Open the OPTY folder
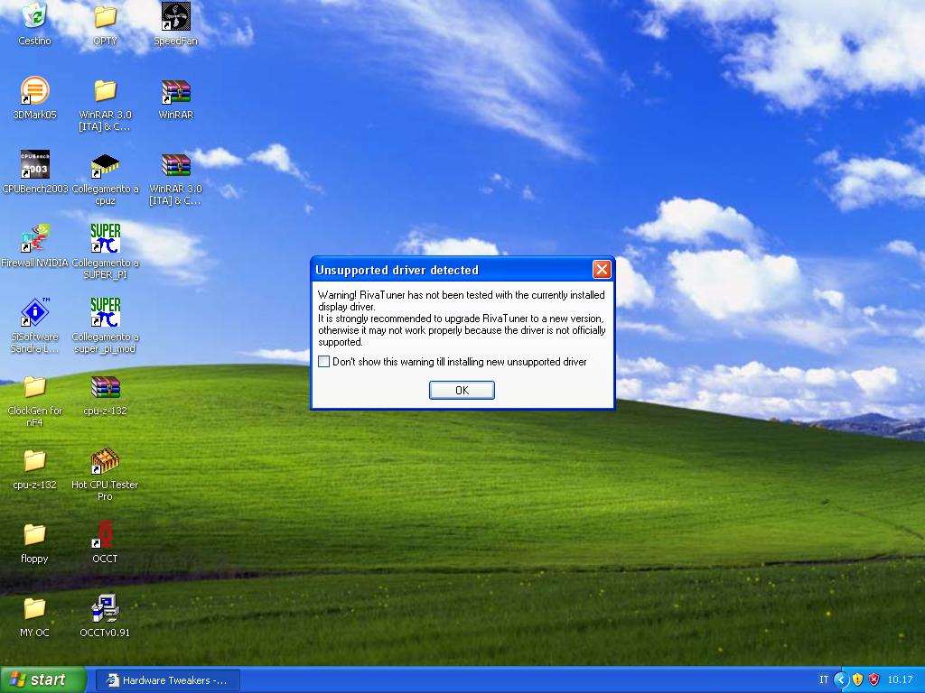Screen dimensions: 925x693 [x=105, y=16]
